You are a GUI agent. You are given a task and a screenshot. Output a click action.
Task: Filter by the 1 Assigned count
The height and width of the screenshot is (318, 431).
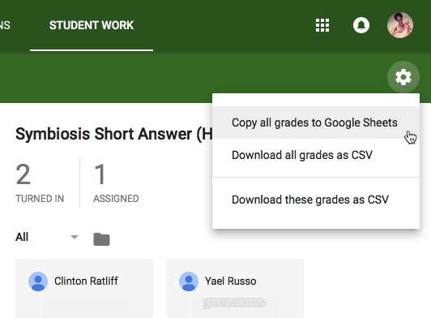tap(116, 183)
